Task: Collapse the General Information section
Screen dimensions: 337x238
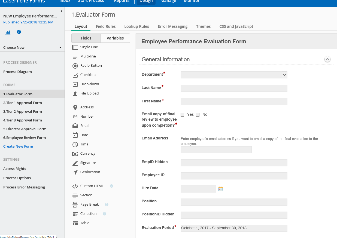Action: [x=327, y=59]
